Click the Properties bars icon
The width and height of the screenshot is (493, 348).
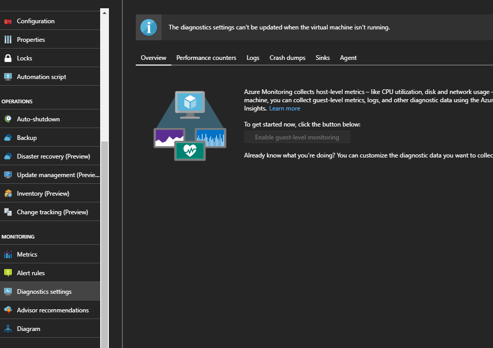tap(8, 40)
